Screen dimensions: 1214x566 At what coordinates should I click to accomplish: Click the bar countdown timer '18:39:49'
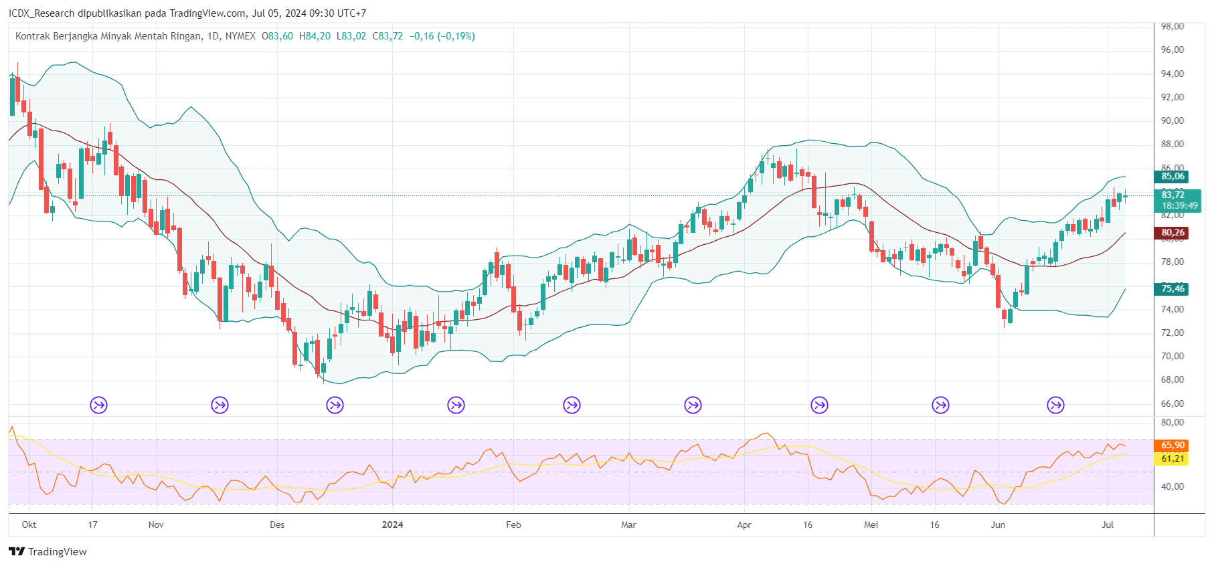(1179, 206)
